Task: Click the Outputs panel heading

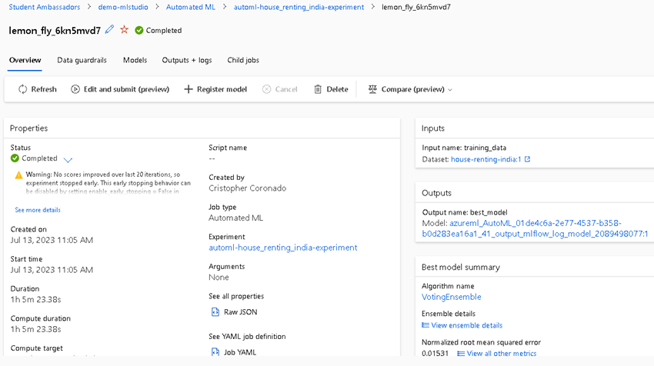Action: pos(436,193)
